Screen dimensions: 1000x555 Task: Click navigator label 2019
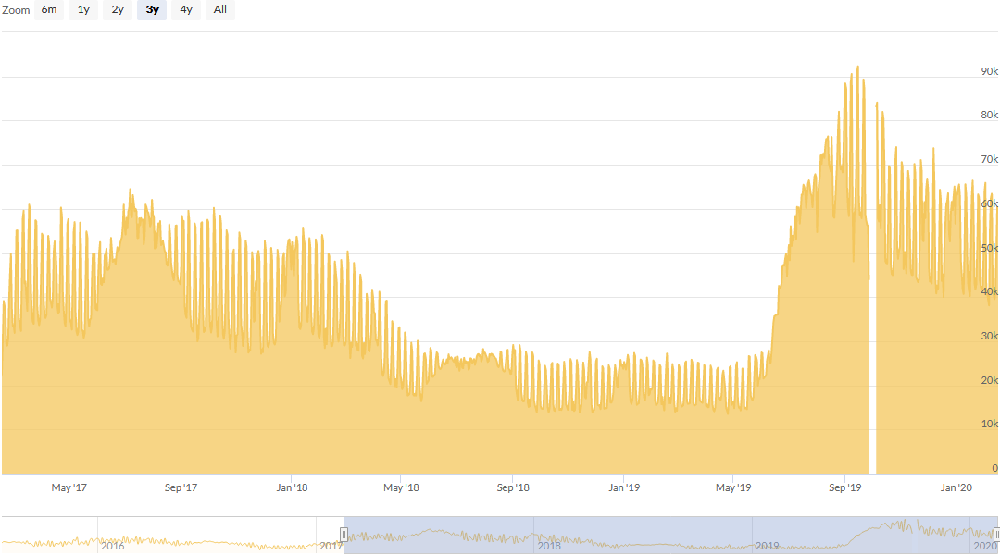point(768,546)
